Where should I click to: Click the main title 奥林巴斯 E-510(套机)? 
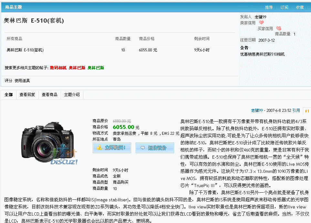coord(34,20)
